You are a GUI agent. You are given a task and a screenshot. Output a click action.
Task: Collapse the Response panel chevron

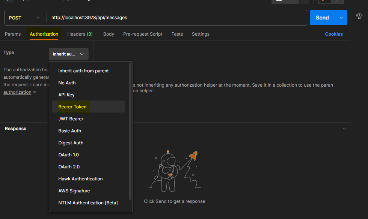coord(344,129)
